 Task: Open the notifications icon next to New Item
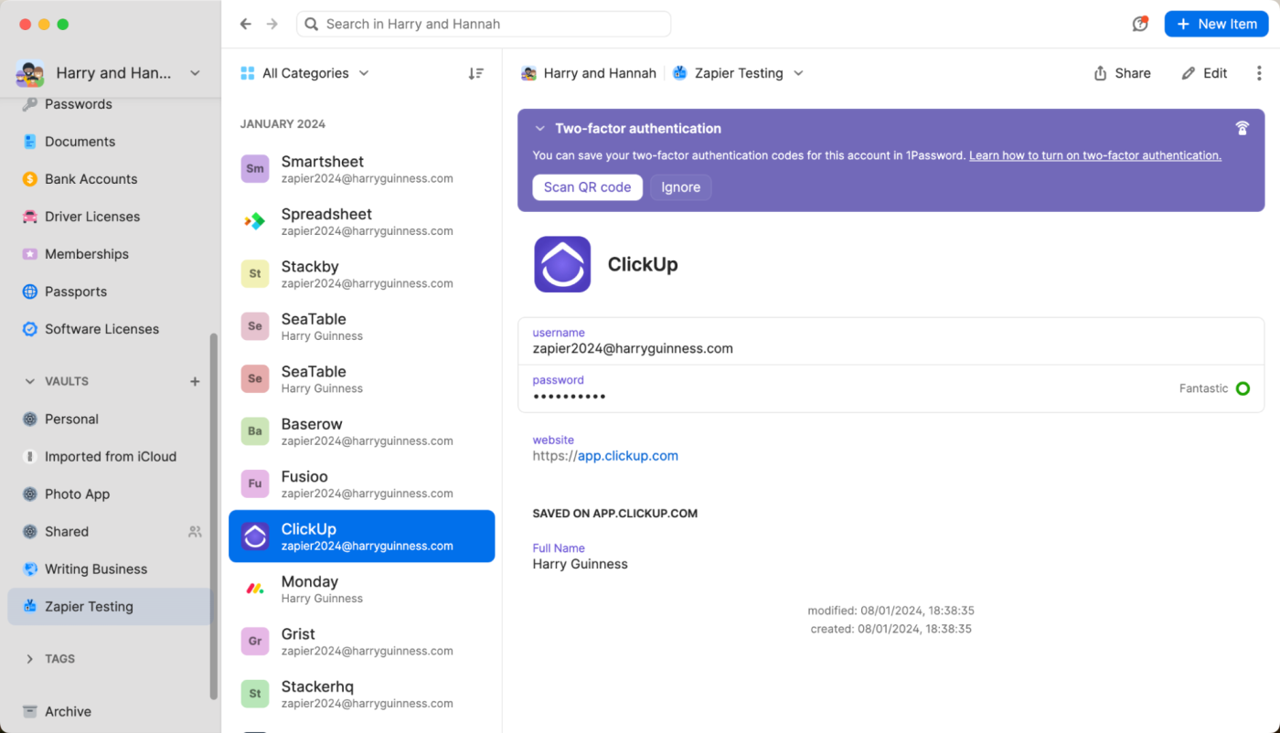pyautogui.click(x=1139, y=24)
